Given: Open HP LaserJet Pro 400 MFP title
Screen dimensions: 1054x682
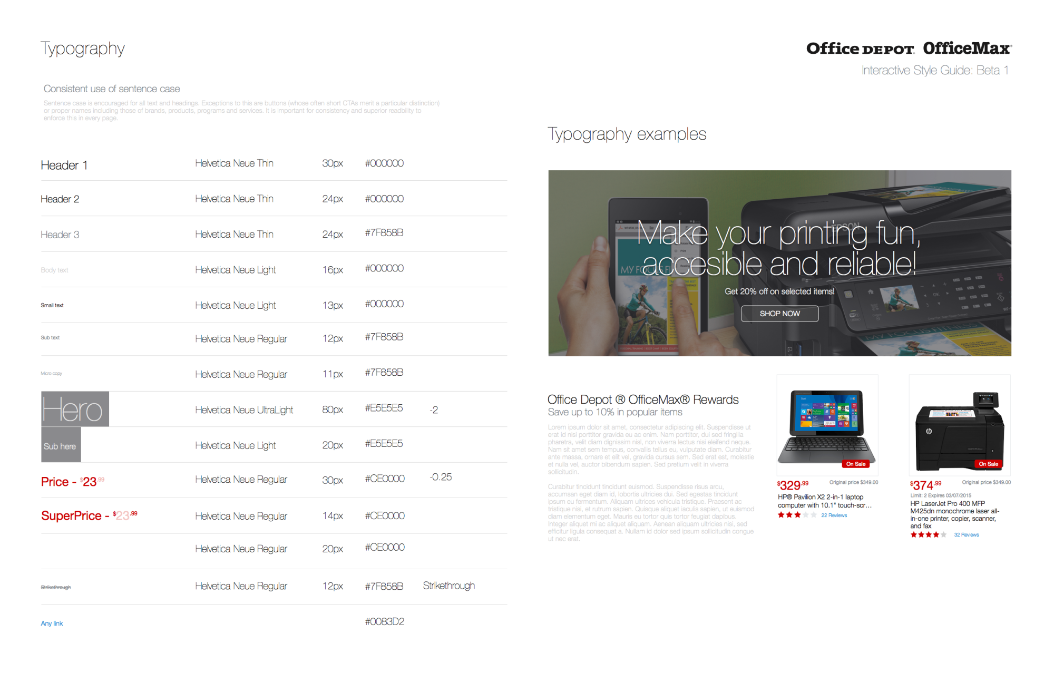Looking at the screenshot, I should click(954, 514).
